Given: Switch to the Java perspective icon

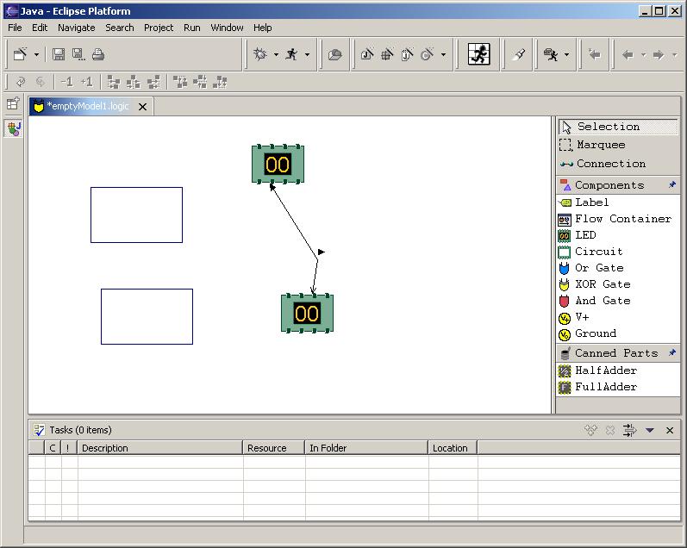Looking at the screenshot, I should tap(14, 128).
